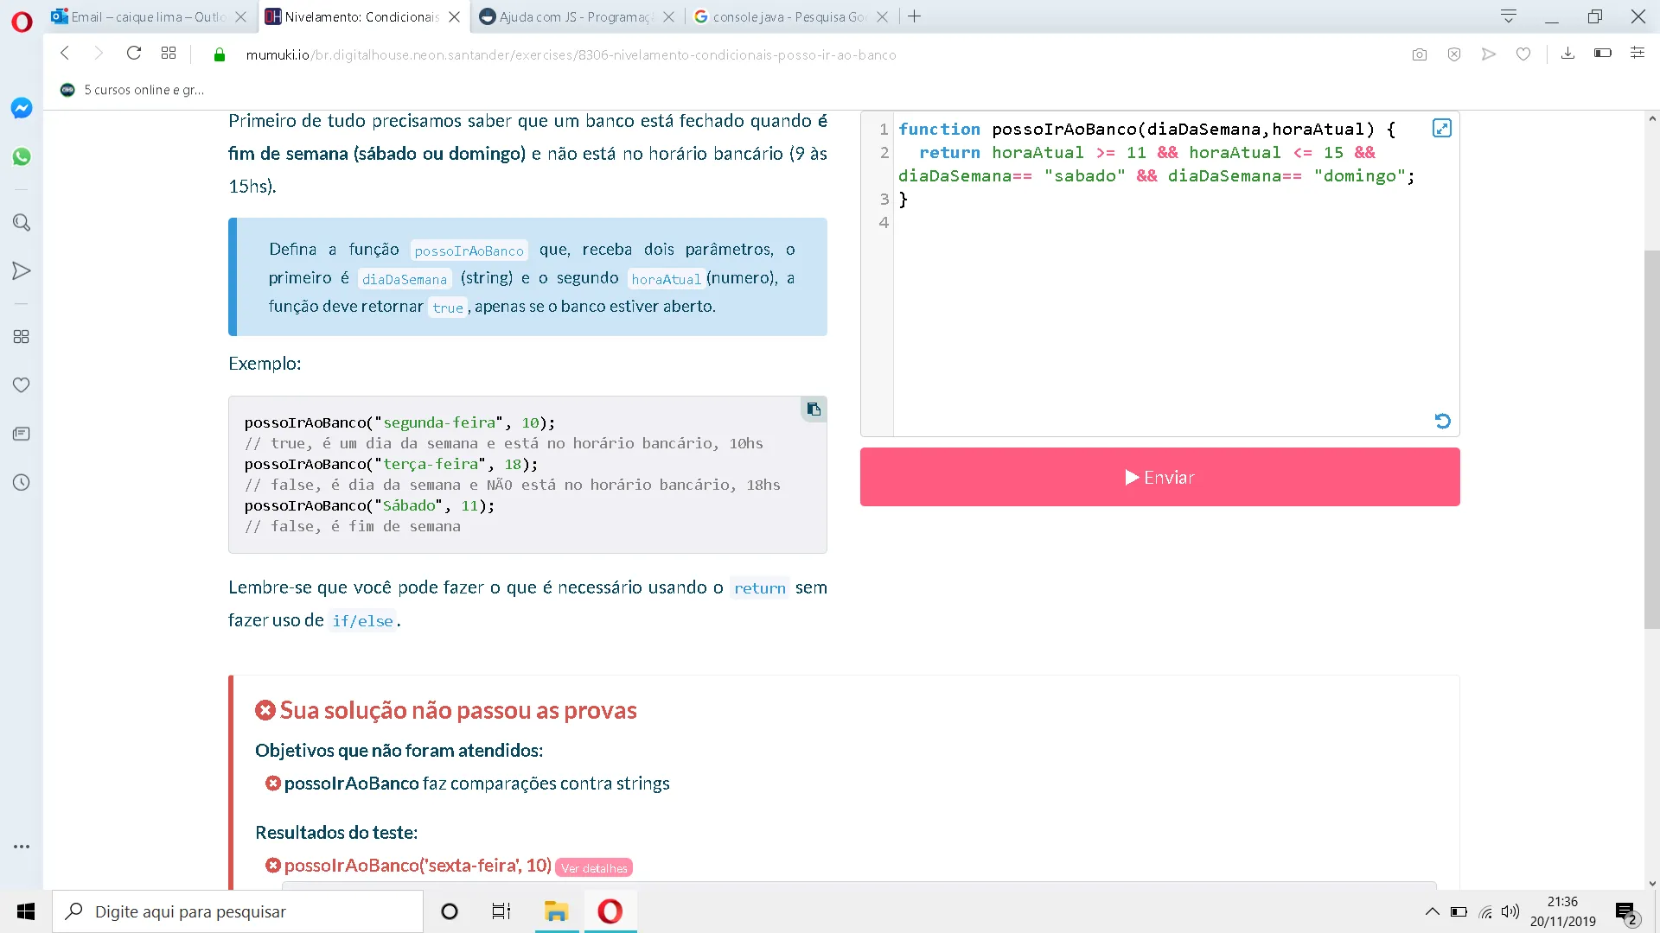Toggle the ad blocker shield icon
1660x933 pixels.
click(x=1454, y=54)
